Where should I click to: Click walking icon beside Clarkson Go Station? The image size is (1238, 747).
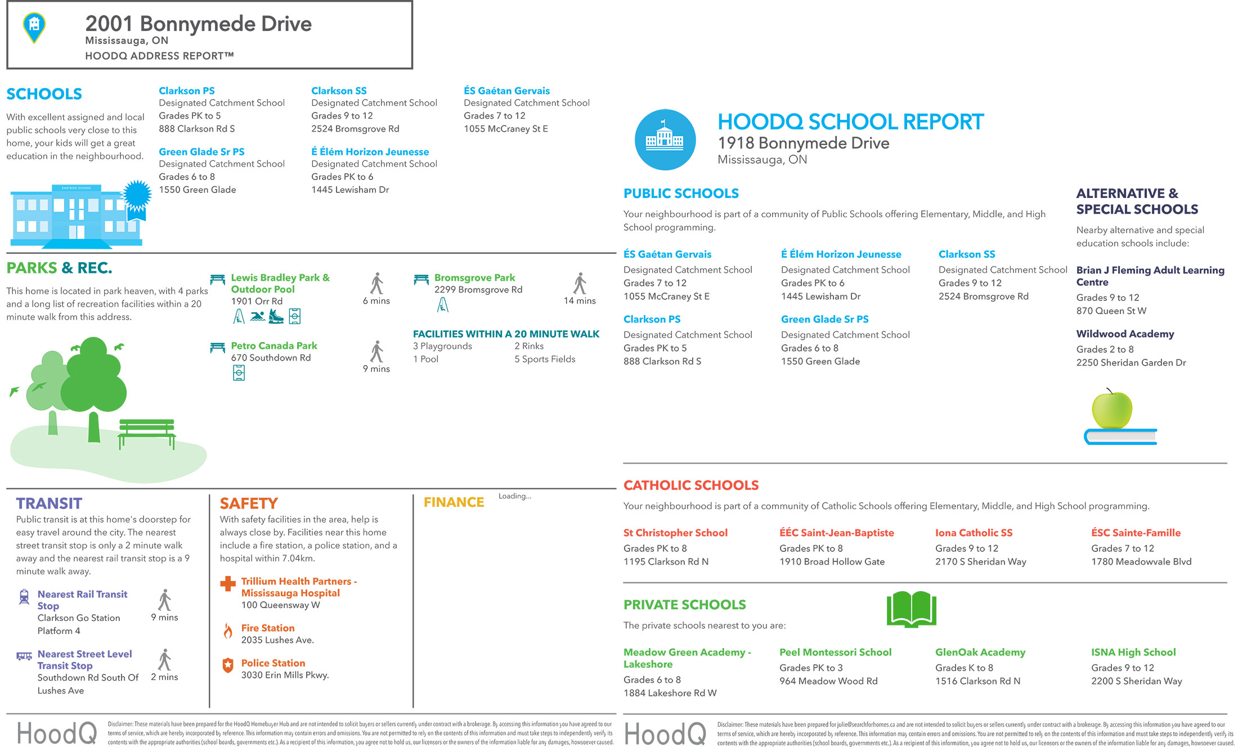point(164,600)
